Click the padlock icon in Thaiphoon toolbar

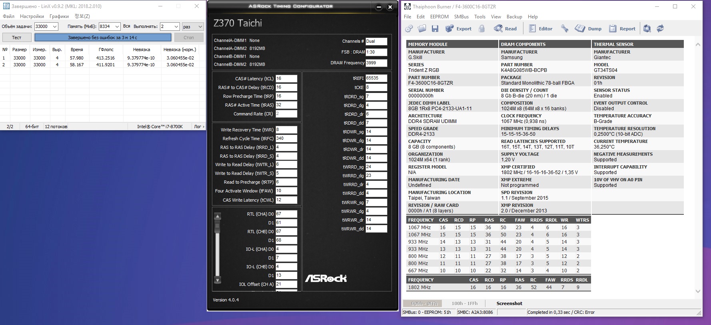pos(482,28)
